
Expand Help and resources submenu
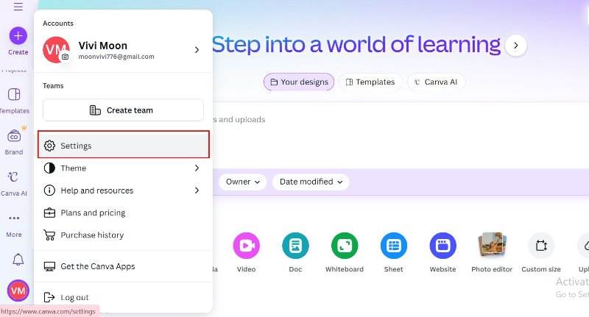pos(123,190)
